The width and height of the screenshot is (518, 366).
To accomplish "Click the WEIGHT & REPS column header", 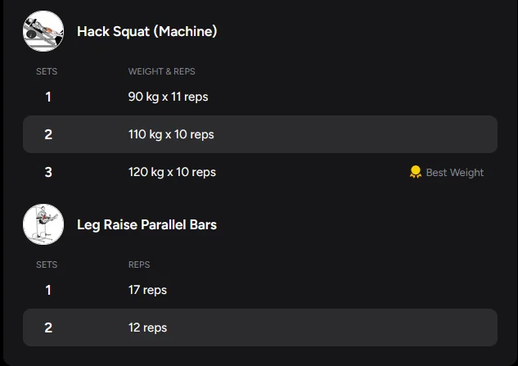I will point(161,71).
